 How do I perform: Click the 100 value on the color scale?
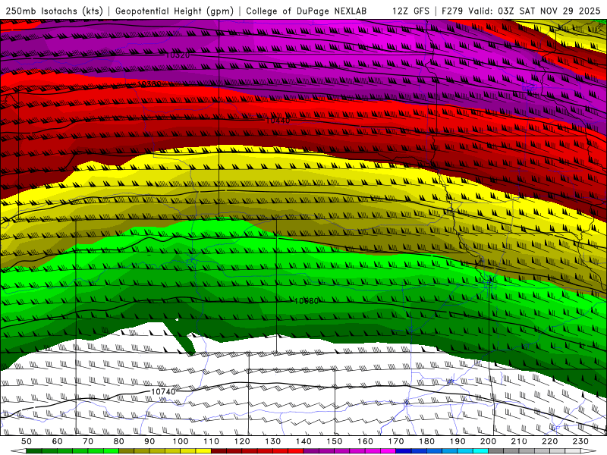click(181, 441)
